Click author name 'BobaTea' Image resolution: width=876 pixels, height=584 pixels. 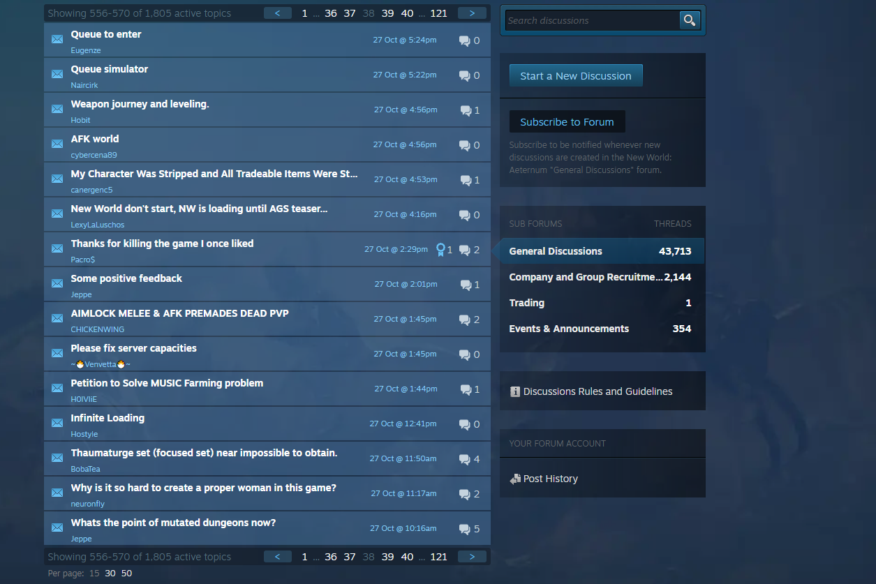coord(85,469)
